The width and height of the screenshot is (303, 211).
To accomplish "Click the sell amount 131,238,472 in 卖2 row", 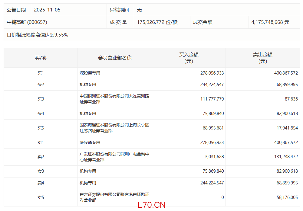I will point(285,157).
